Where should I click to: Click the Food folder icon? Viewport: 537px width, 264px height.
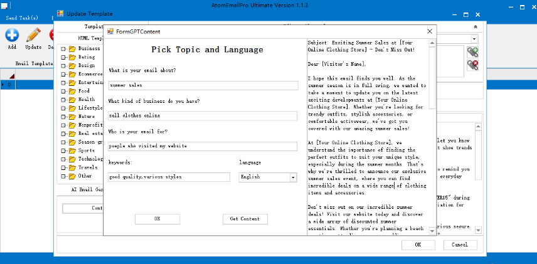point(72,91)
